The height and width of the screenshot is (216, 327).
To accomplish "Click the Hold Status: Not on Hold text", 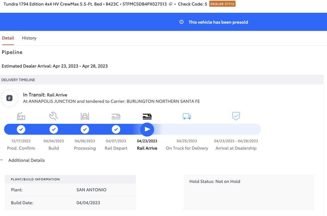I will (x=215, y=182).
